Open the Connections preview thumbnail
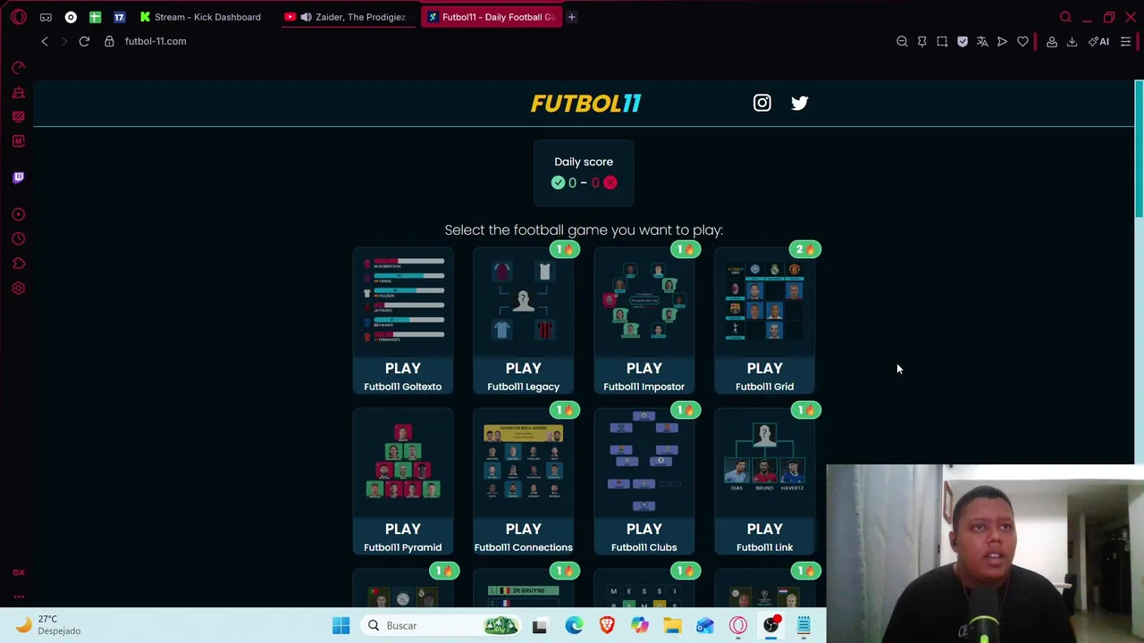The image size is (1144, 643). pyautogui.click(x=524, y=462)
